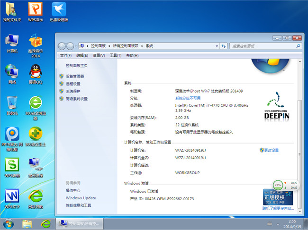308x230 pixels.
Task: Click the Windows Start orb
Action: click(8, 224)
